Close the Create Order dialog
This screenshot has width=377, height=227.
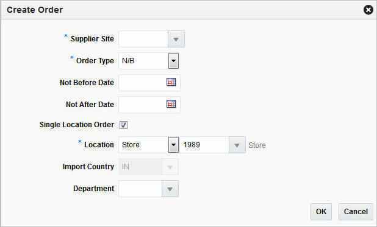368,10
